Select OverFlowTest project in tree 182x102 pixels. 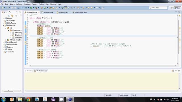click(12, 45)
